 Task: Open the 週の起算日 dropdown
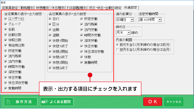pos(125,20)
